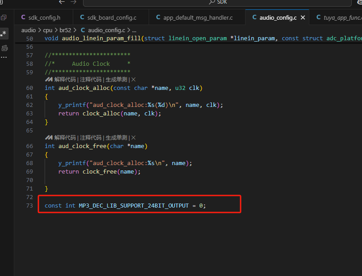
Task: Dismiss code lens above aud_clock_free with X
Action: tap(133, 138)
